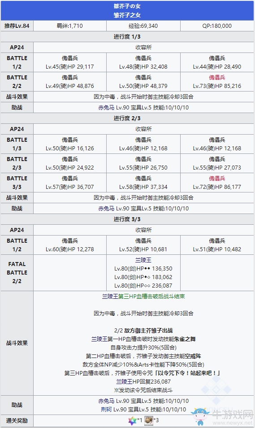Click the Lv.49(骑)HP 48,876 enemy cell
Image resolution: width=255 pixels, height=428 pixels.
[x=70, y=82]
